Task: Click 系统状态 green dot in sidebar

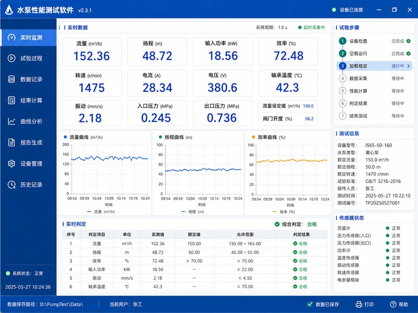Action: pyautogui.click(x=8, y=273)
